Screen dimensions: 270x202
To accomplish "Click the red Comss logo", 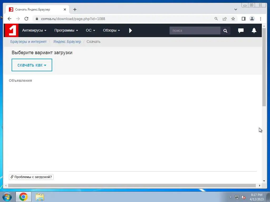I will (12, 31).
